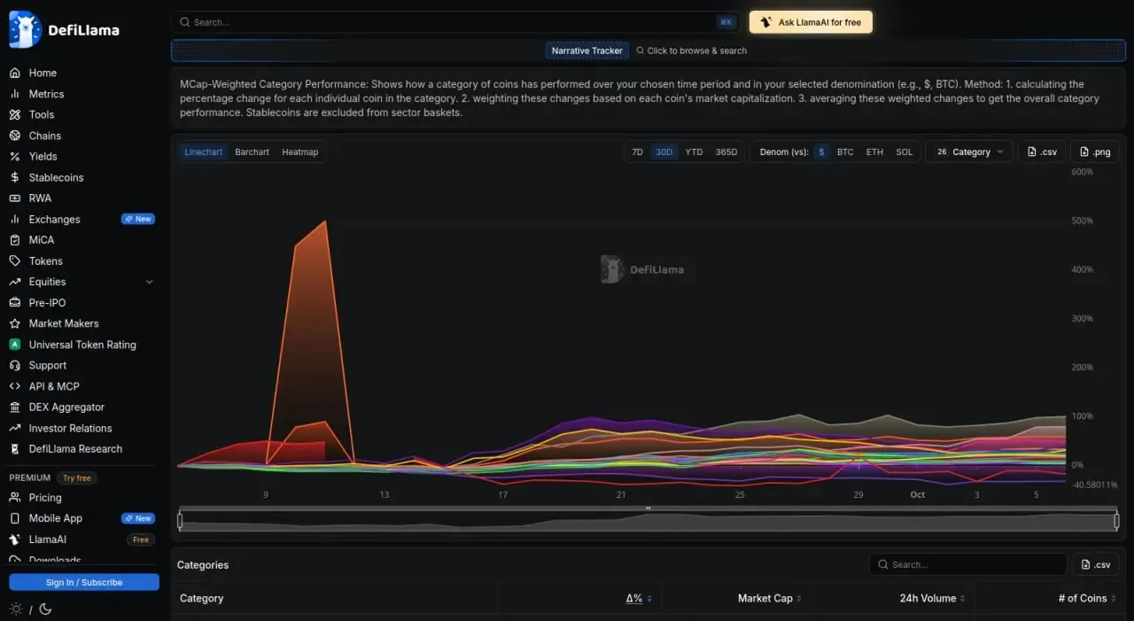
Task: Open Home via its house icon
Action: click(x=14, y=73)
